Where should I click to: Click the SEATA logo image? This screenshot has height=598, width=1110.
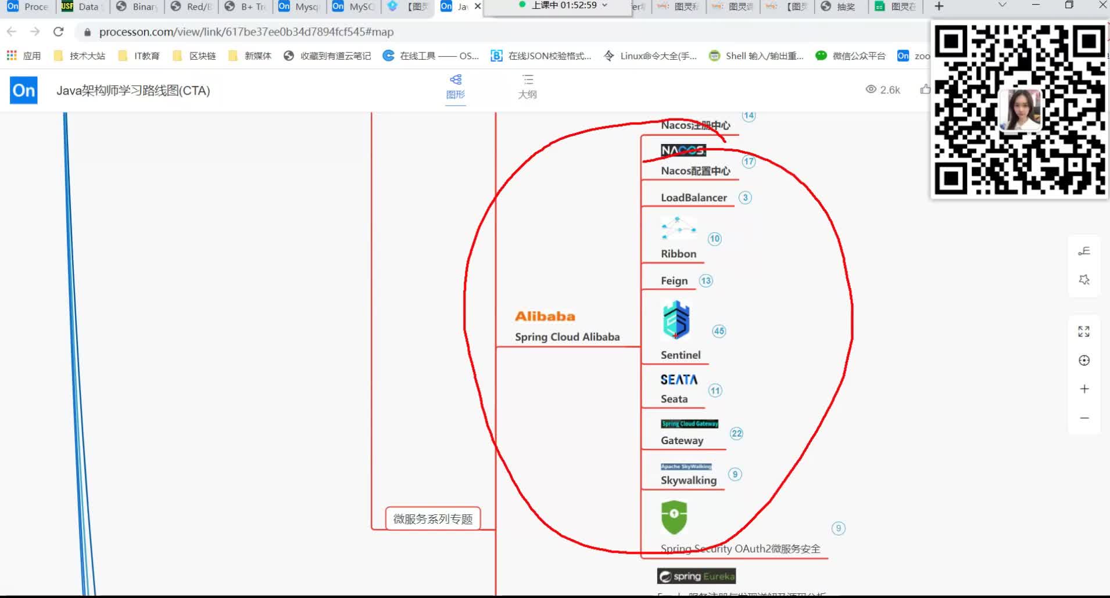[679, 380]
